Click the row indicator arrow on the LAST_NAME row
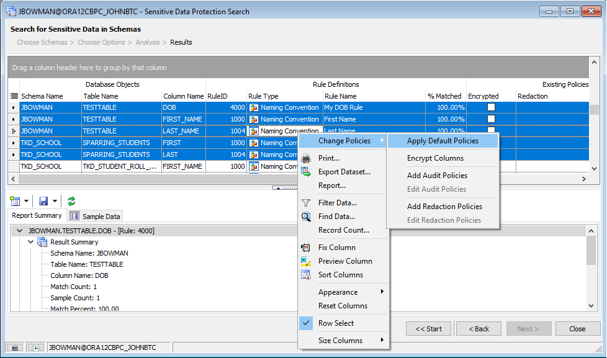 [14, 131]
